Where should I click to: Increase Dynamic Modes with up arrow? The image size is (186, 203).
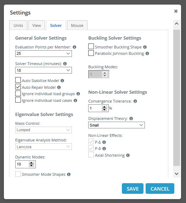coord(31,163)
